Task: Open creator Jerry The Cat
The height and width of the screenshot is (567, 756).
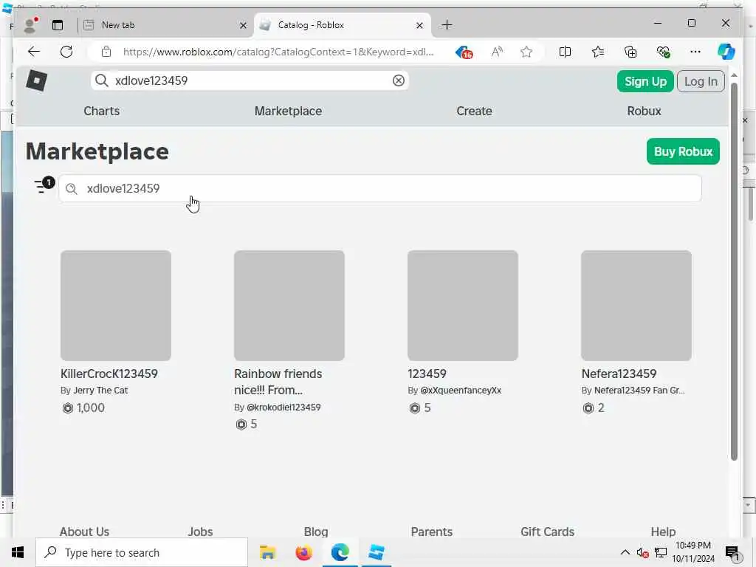Action: pyautogui.click(x=100, y=390)
